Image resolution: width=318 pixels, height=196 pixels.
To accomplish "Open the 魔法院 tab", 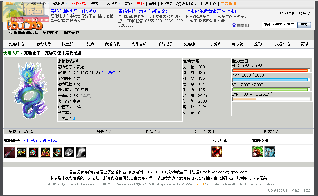I will [238, 44].
